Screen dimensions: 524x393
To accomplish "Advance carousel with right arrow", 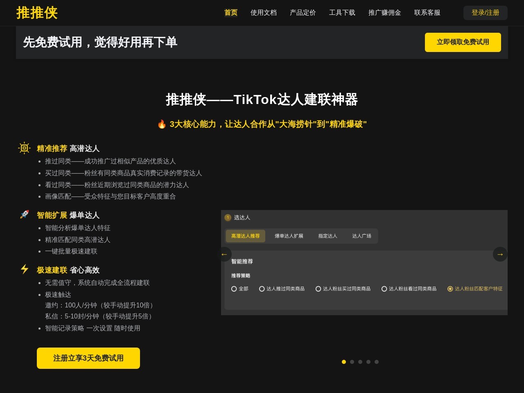I will pos(500,254).
